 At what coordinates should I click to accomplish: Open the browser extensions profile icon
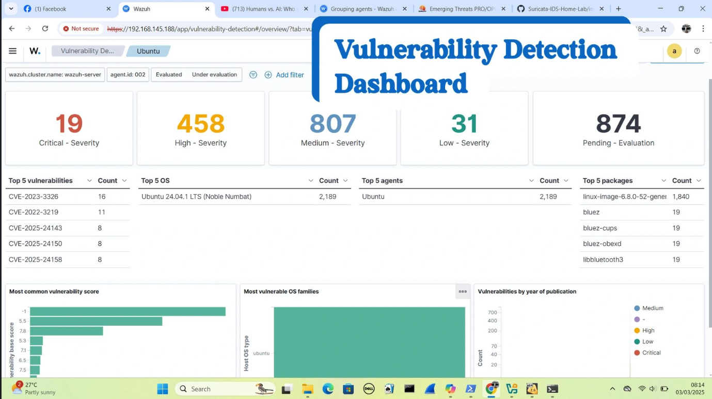click(686, 29)
